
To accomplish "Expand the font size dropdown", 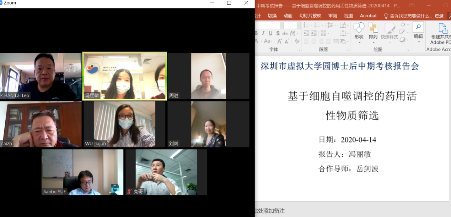I will [x=299, y=26].
